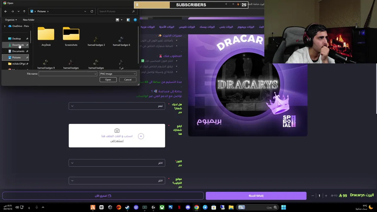
Task: Select hamad badges 9 file
Action: pyautogui.click(x=46, y=64)
